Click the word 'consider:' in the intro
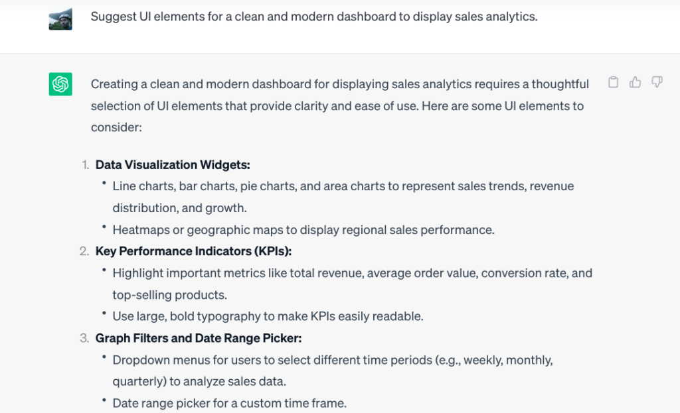This screenshot has width=680, height=413. pyautogui.click(x=116, y=127)
